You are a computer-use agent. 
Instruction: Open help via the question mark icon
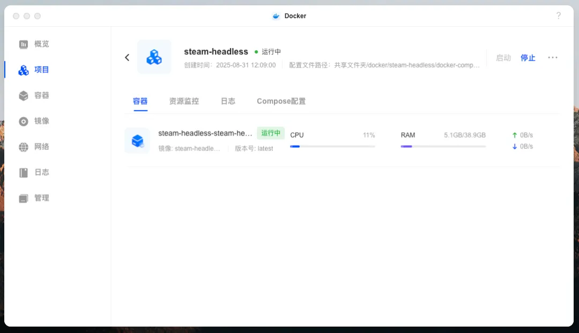(x=559, y=16)
